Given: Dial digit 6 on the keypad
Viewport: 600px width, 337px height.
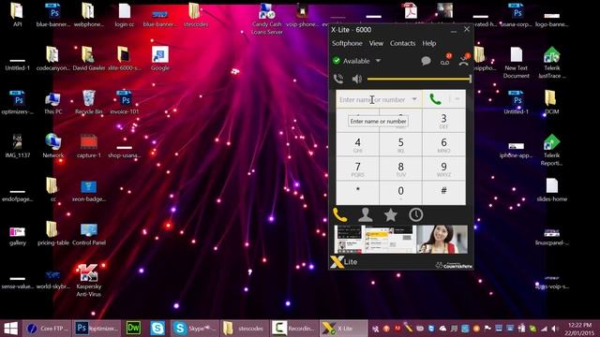Looking at the screenshot, I should click(x=443, y=145).
